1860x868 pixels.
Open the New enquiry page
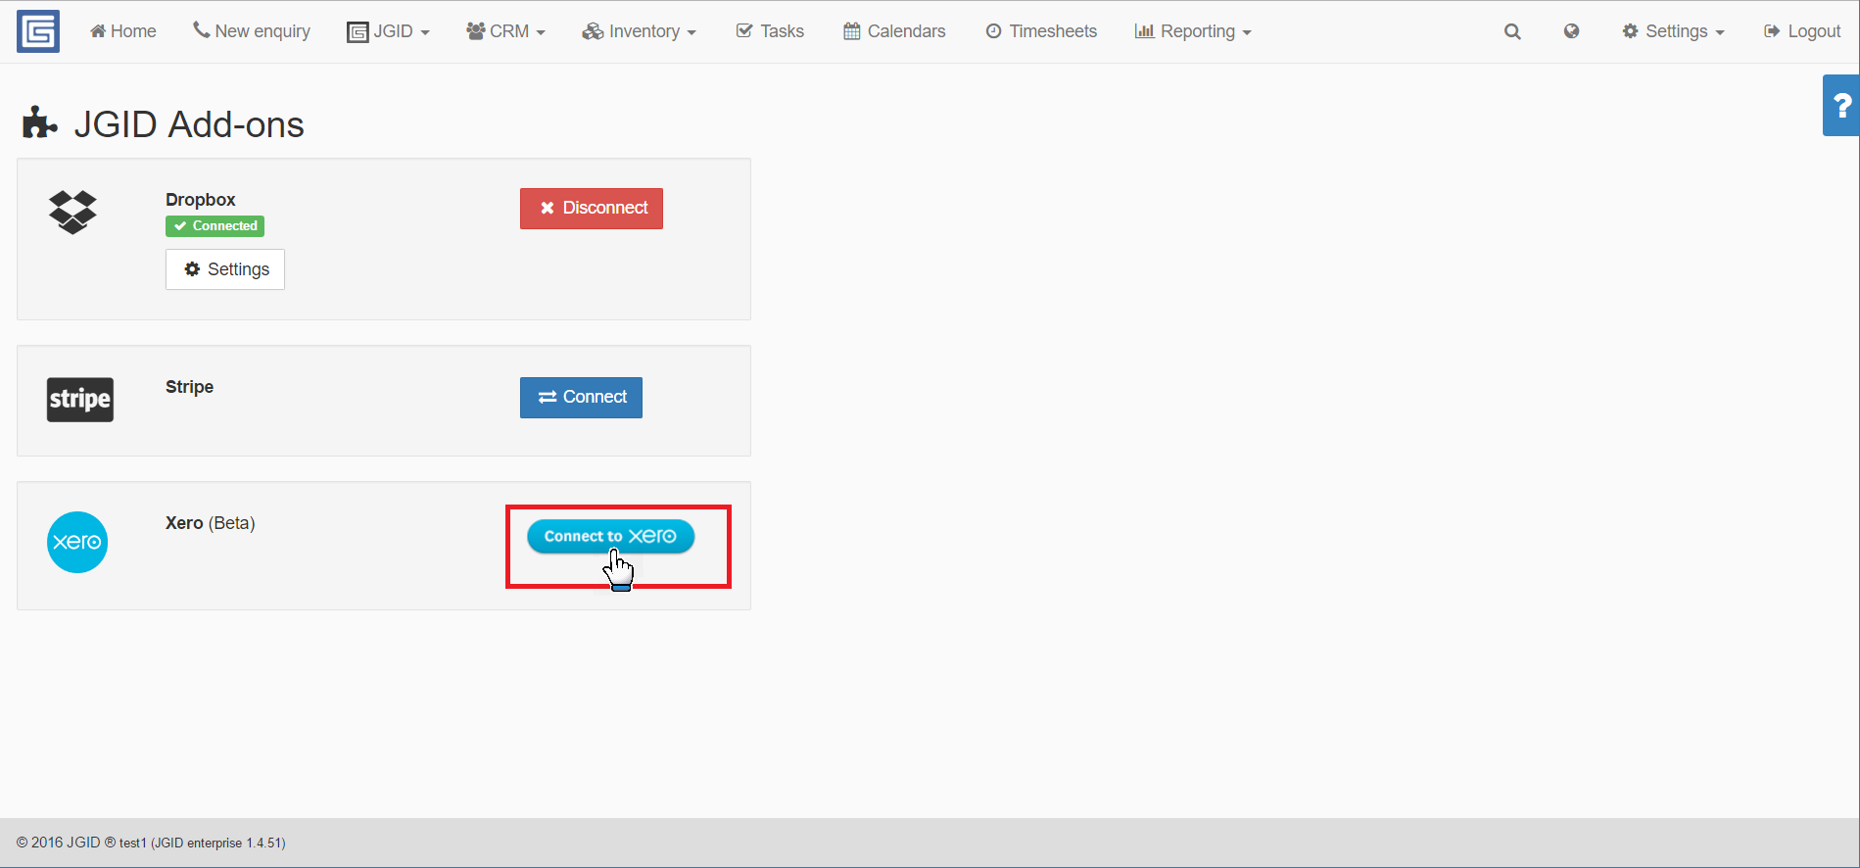(252, 31)
